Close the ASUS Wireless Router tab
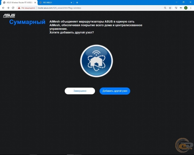The image size is (194, 155). (35, 3)
